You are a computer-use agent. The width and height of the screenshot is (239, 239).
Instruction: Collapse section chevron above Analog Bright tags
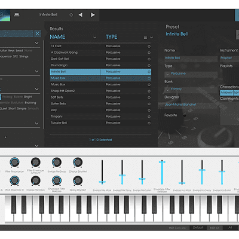(x=36, y=89)
